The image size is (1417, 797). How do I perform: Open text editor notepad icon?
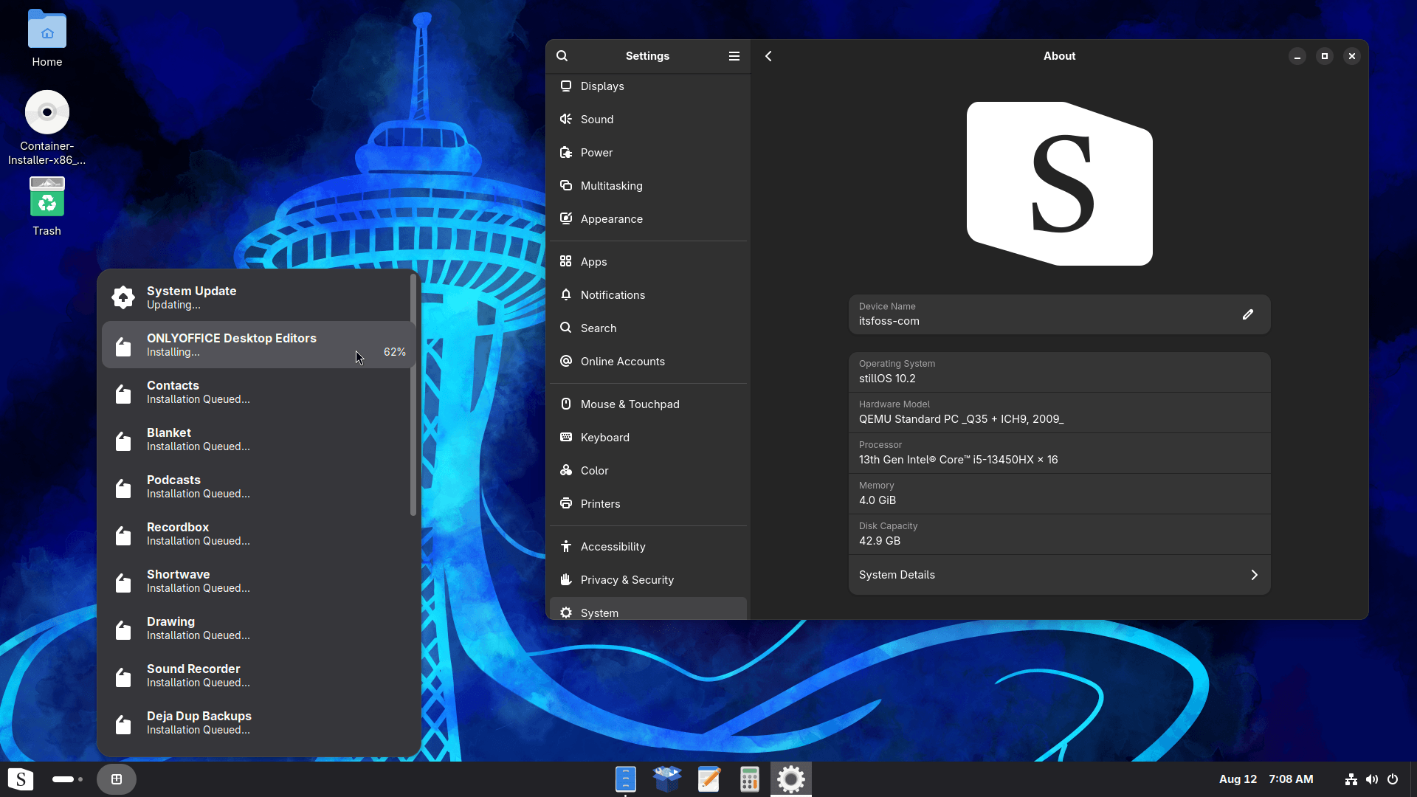pyautogui.click(x=708, y=779)
